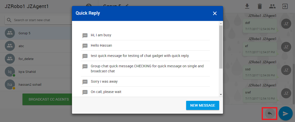
Task: Select the test quick message reply
Action: click(140, 56)
